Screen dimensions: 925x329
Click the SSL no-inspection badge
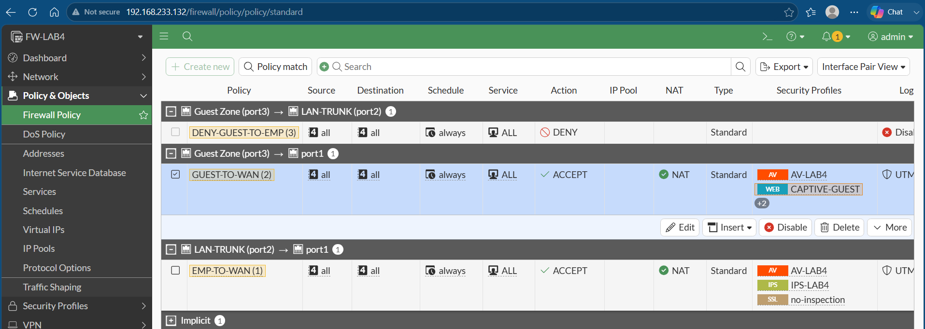point(772,300)
